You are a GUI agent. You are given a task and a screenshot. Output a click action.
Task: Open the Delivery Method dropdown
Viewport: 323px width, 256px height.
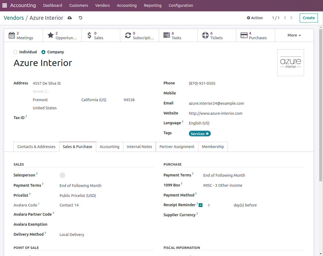(x=72, y=235)
